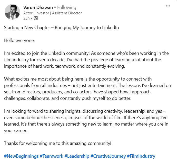The image size is (177, 159).
Task: Click the 'Hello everyone,' greeting text
Action: point(19,40)
